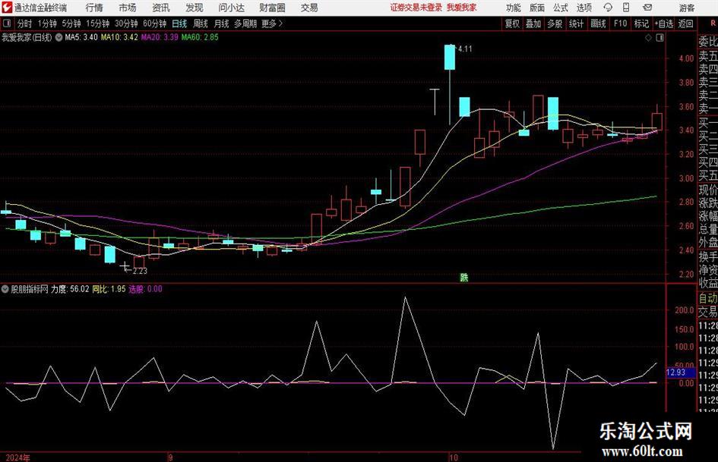Add stock via +自选 button
Screen dimensions: 718x462
(664, 24)
